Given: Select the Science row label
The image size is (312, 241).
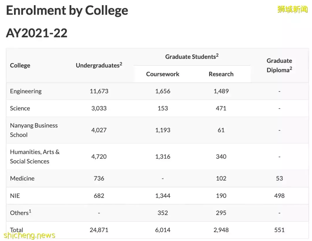Looking at the screenshot, I should coord(20,108).
